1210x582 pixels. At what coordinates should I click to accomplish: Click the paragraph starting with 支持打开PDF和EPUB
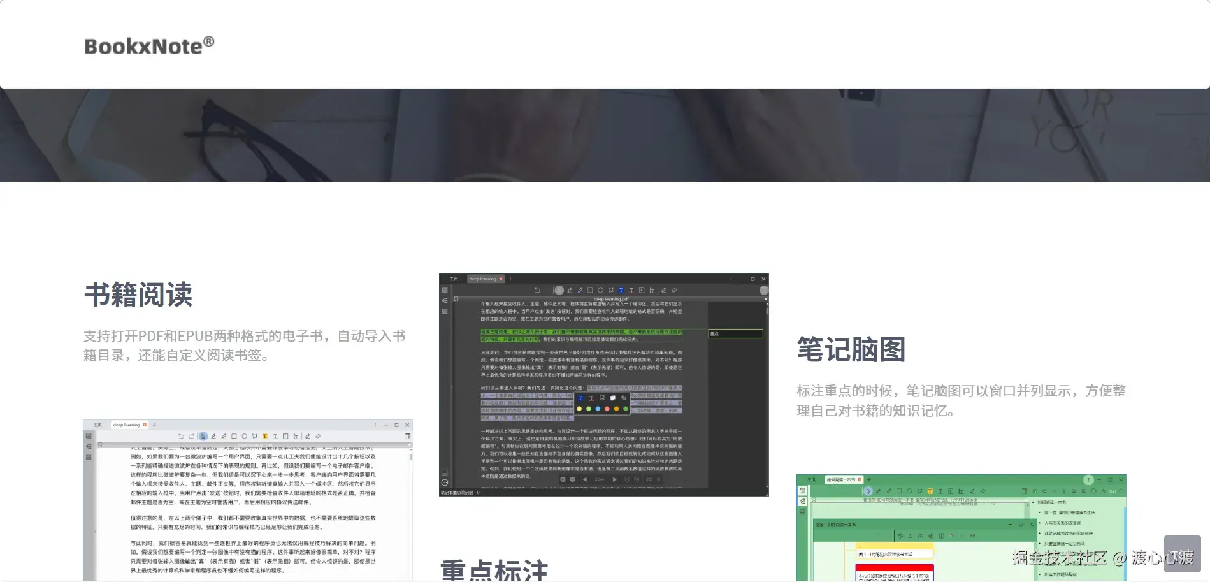pos(245,345)
